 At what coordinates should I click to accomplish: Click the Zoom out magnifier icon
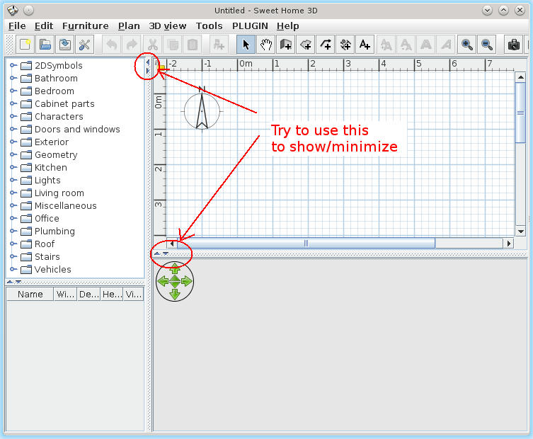point(487,45)
